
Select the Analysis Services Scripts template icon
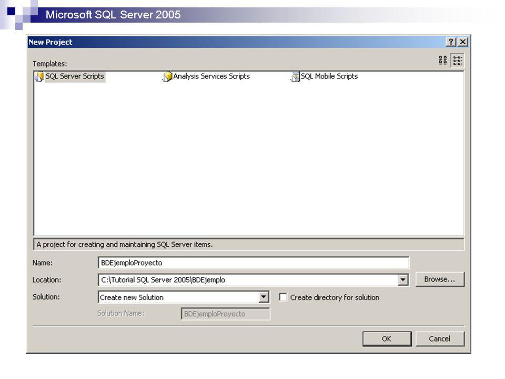tap(167, 77)
